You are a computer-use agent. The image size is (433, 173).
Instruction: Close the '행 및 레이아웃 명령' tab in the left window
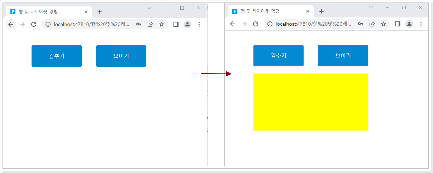[86, 11]
